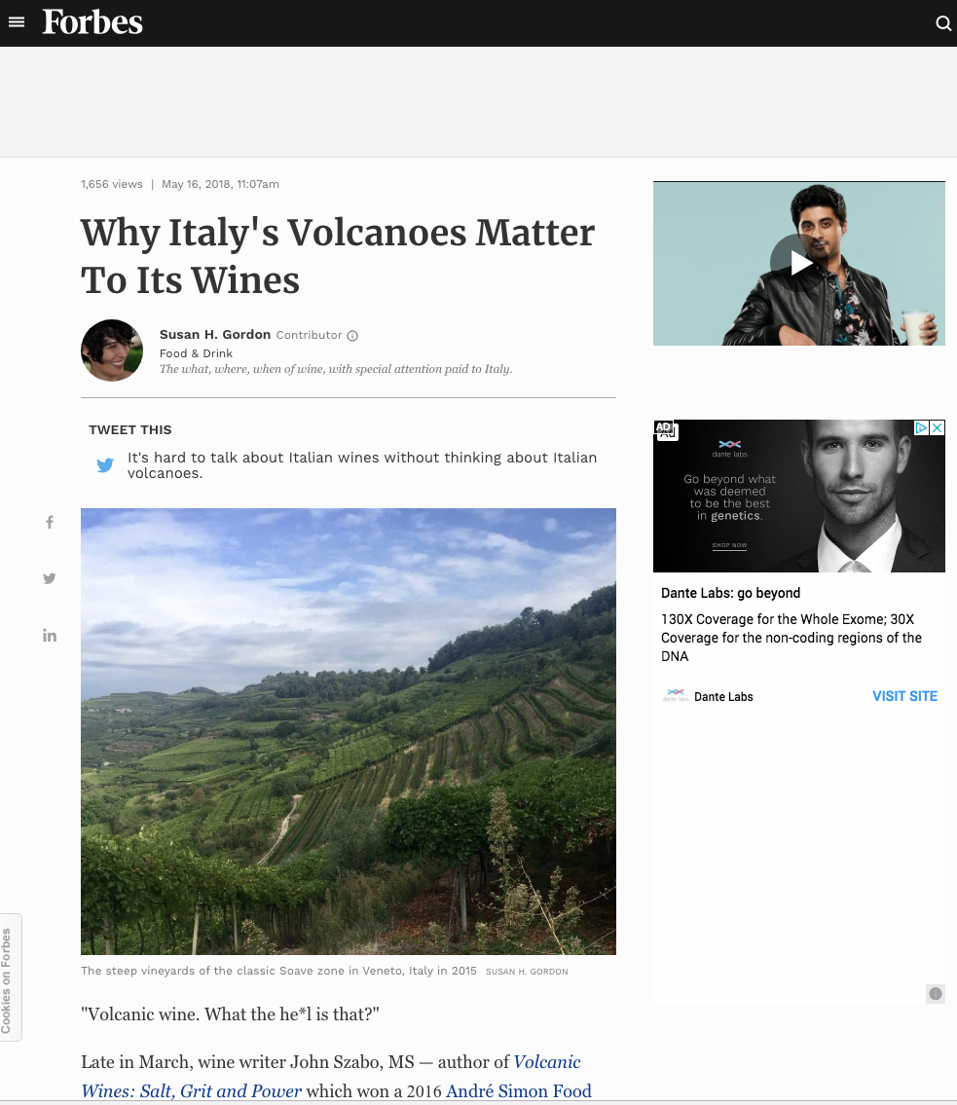This screenshot has height=1105, width=957.
Task: Open the Cookies on Forbes tab
Action: [10, 977]
